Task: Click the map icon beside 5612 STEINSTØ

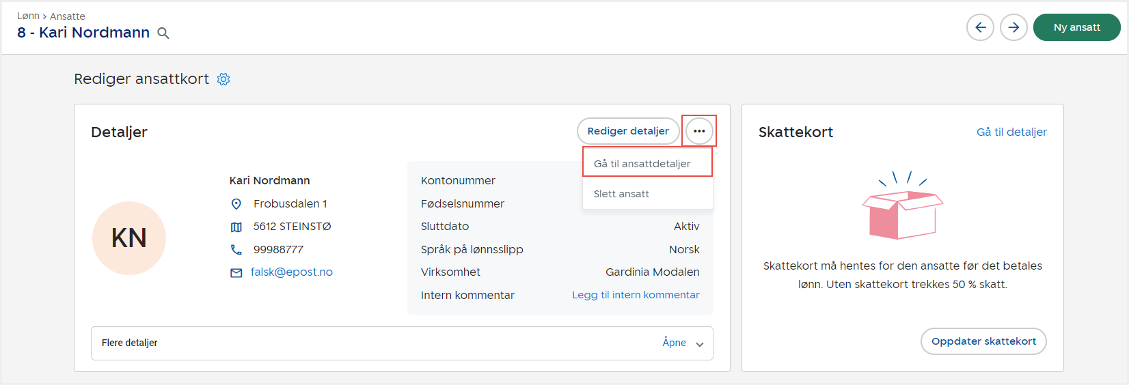Action: click(x=236, y=227)
